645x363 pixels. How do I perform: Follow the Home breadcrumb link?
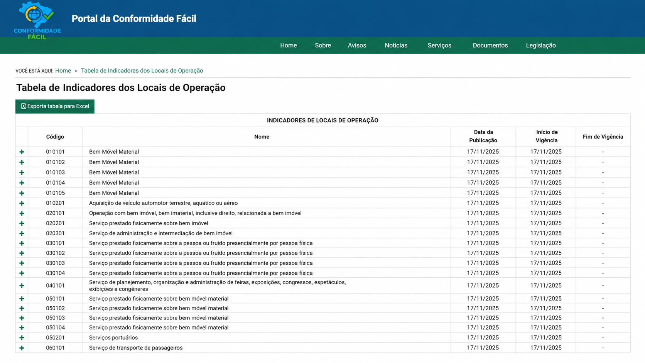pyautogui.click(x=63, y=71)
